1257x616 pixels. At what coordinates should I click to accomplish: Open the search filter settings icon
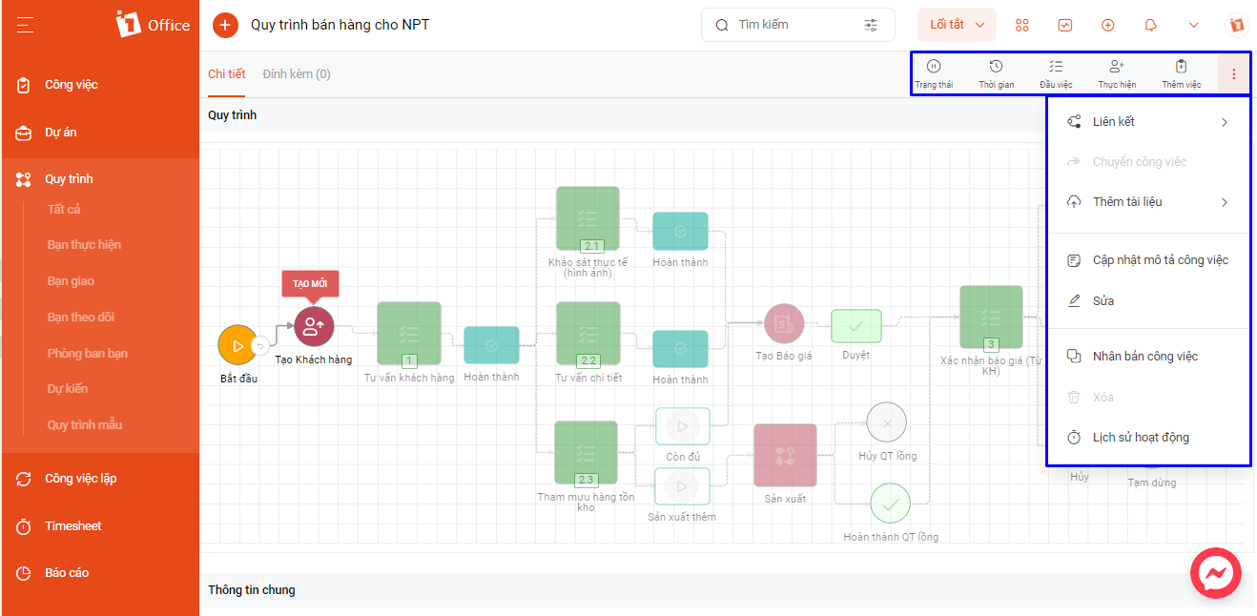coord(871,25)
